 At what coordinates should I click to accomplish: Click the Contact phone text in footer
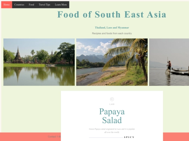click(x=54, y=137)
